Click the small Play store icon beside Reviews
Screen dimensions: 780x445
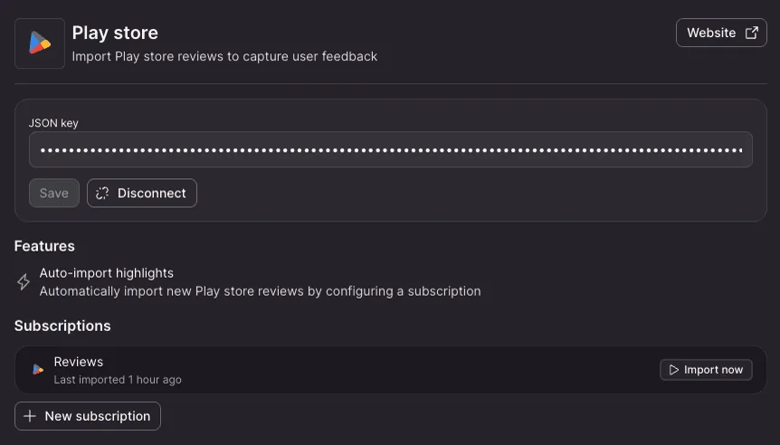38,369
